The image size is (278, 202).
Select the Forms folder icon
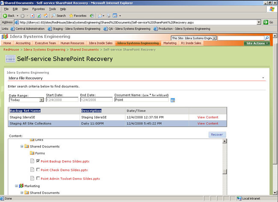32,153
